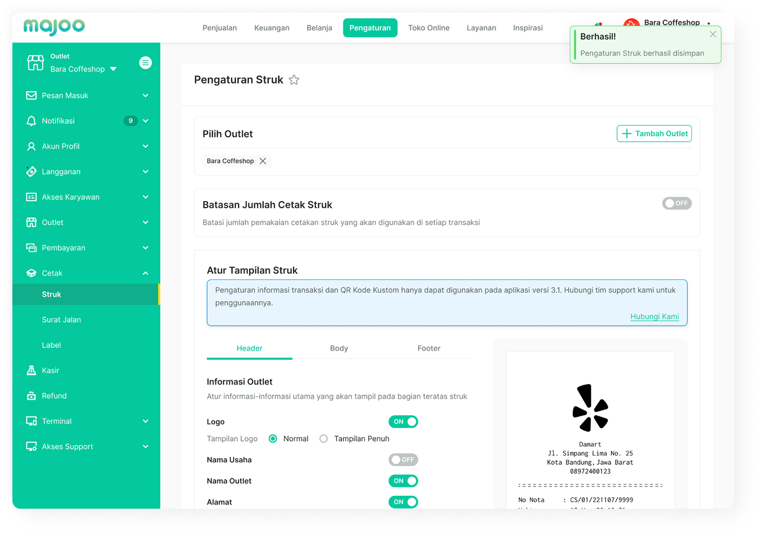The image size is (763, 538).
Task: Open Struk in the sidebar
Action: point(86,294)
